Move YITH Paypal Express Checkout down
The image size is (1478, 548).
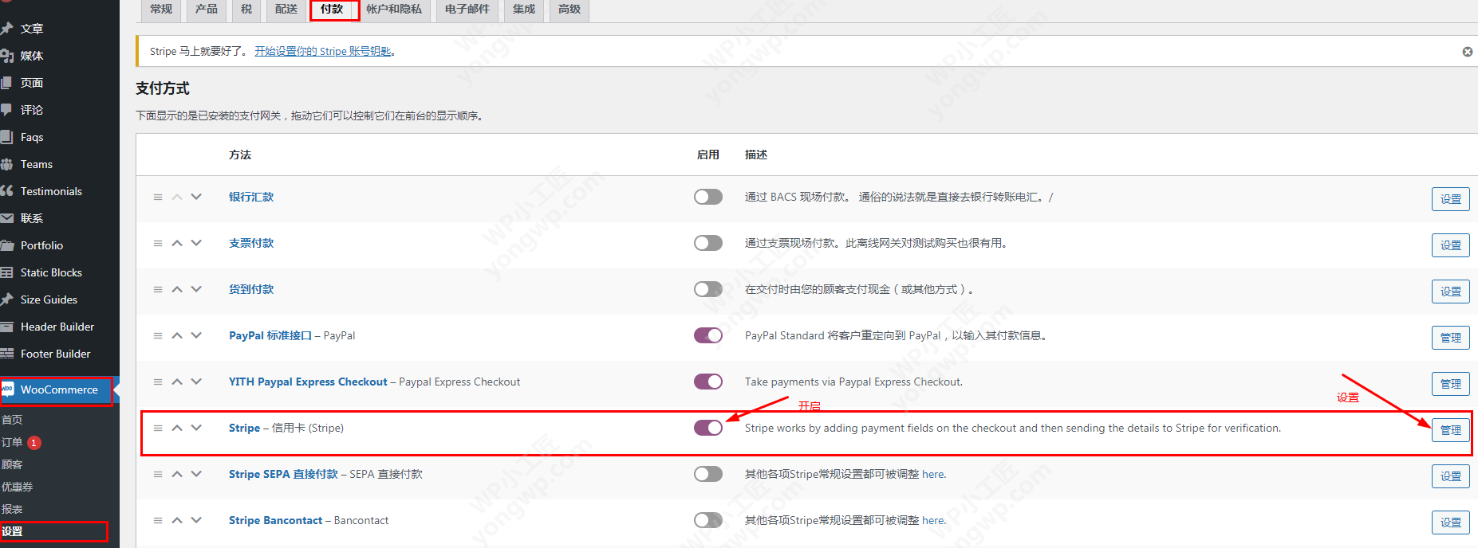click(x=196, y=382)
